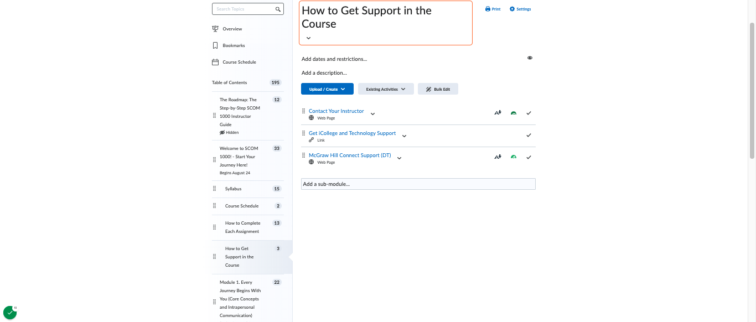
Task: Click the chain link icon under Get iCollege Support
Action: [x=312, y=140]
